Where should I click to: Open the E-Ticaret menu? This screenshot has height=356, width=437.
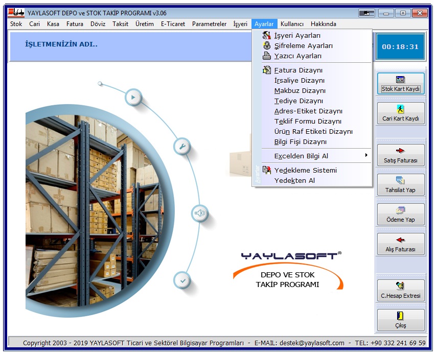click(x=173, y=24)
